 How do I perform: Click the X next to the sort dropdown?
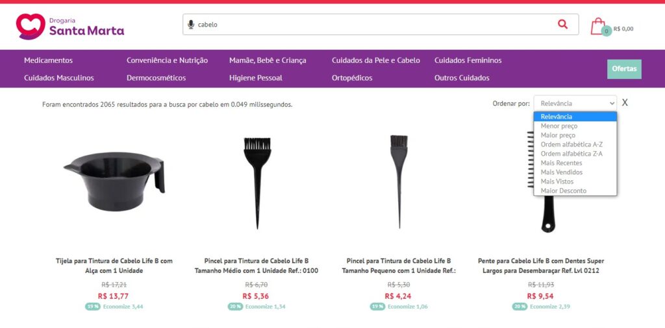(x=625, y=102)
